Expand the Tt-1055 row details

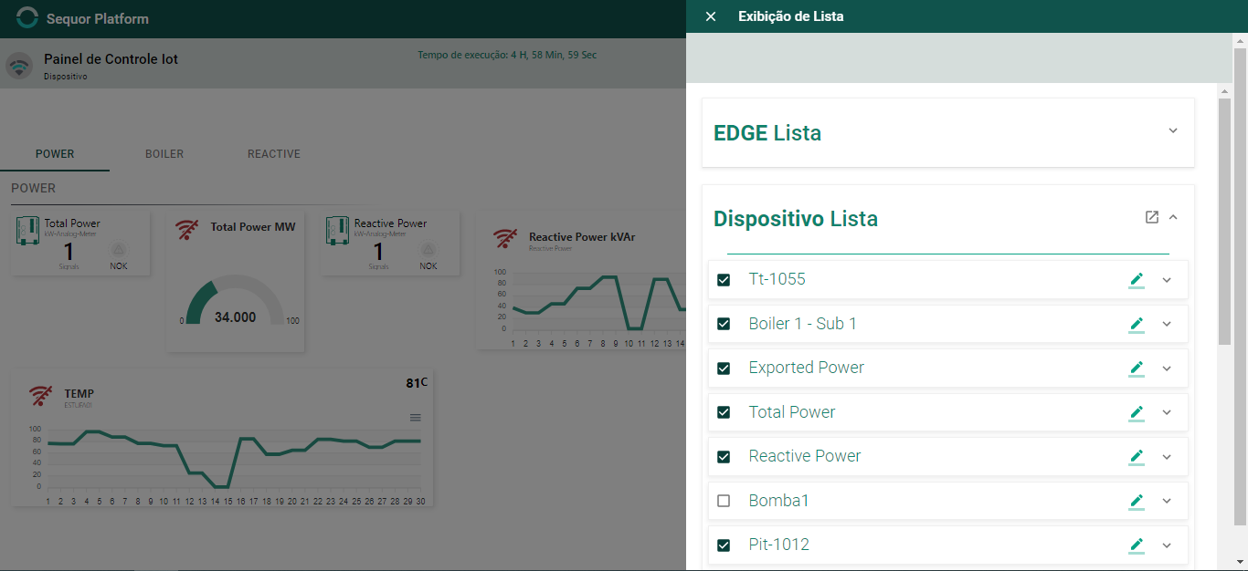pos(1167,280)
